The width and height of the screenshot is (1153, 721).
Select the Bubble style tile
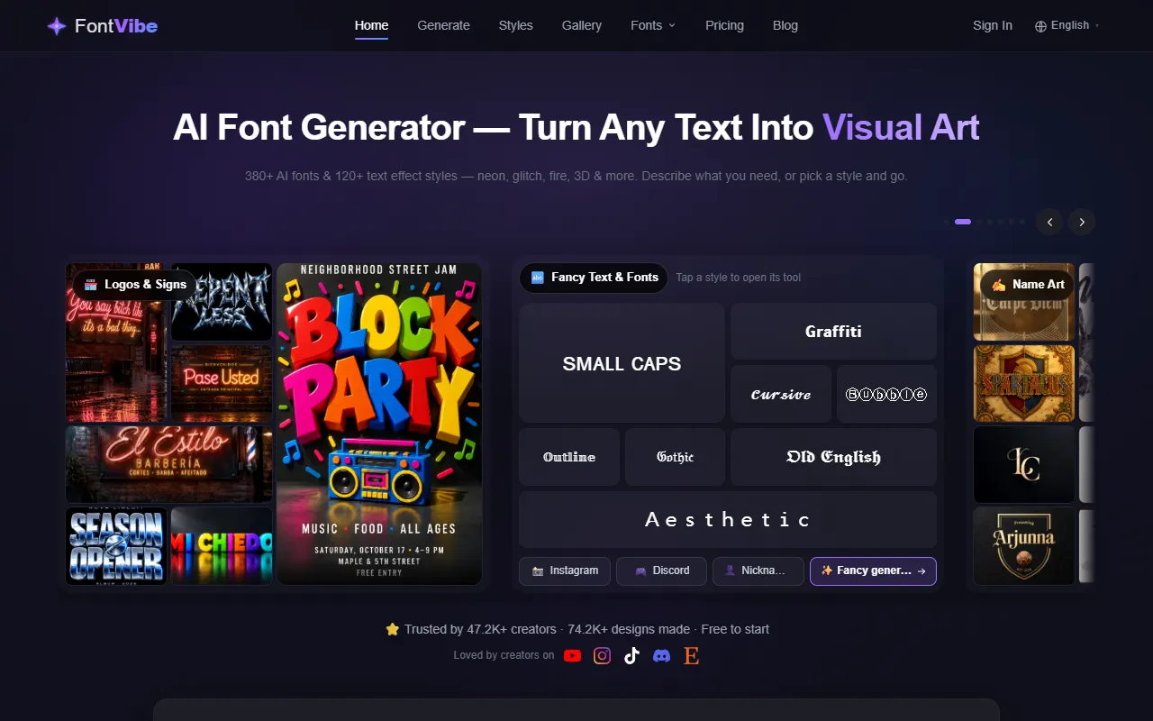click(x=887, y=394)
